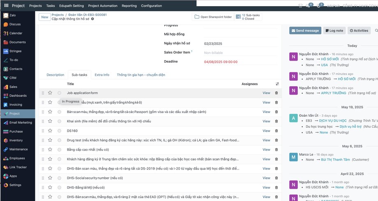Viewport: 378px width, 201px height.
Task: Click the New button
Action: [x=45, y=17]
